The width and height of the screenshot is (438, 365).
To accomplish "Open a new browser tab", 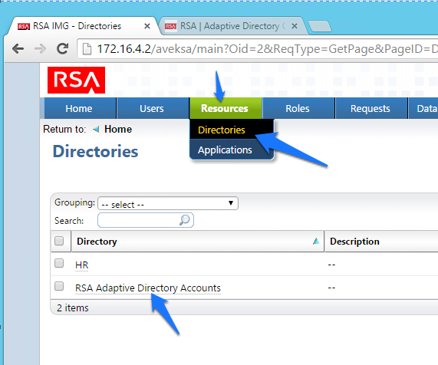I will click(320, 26).
